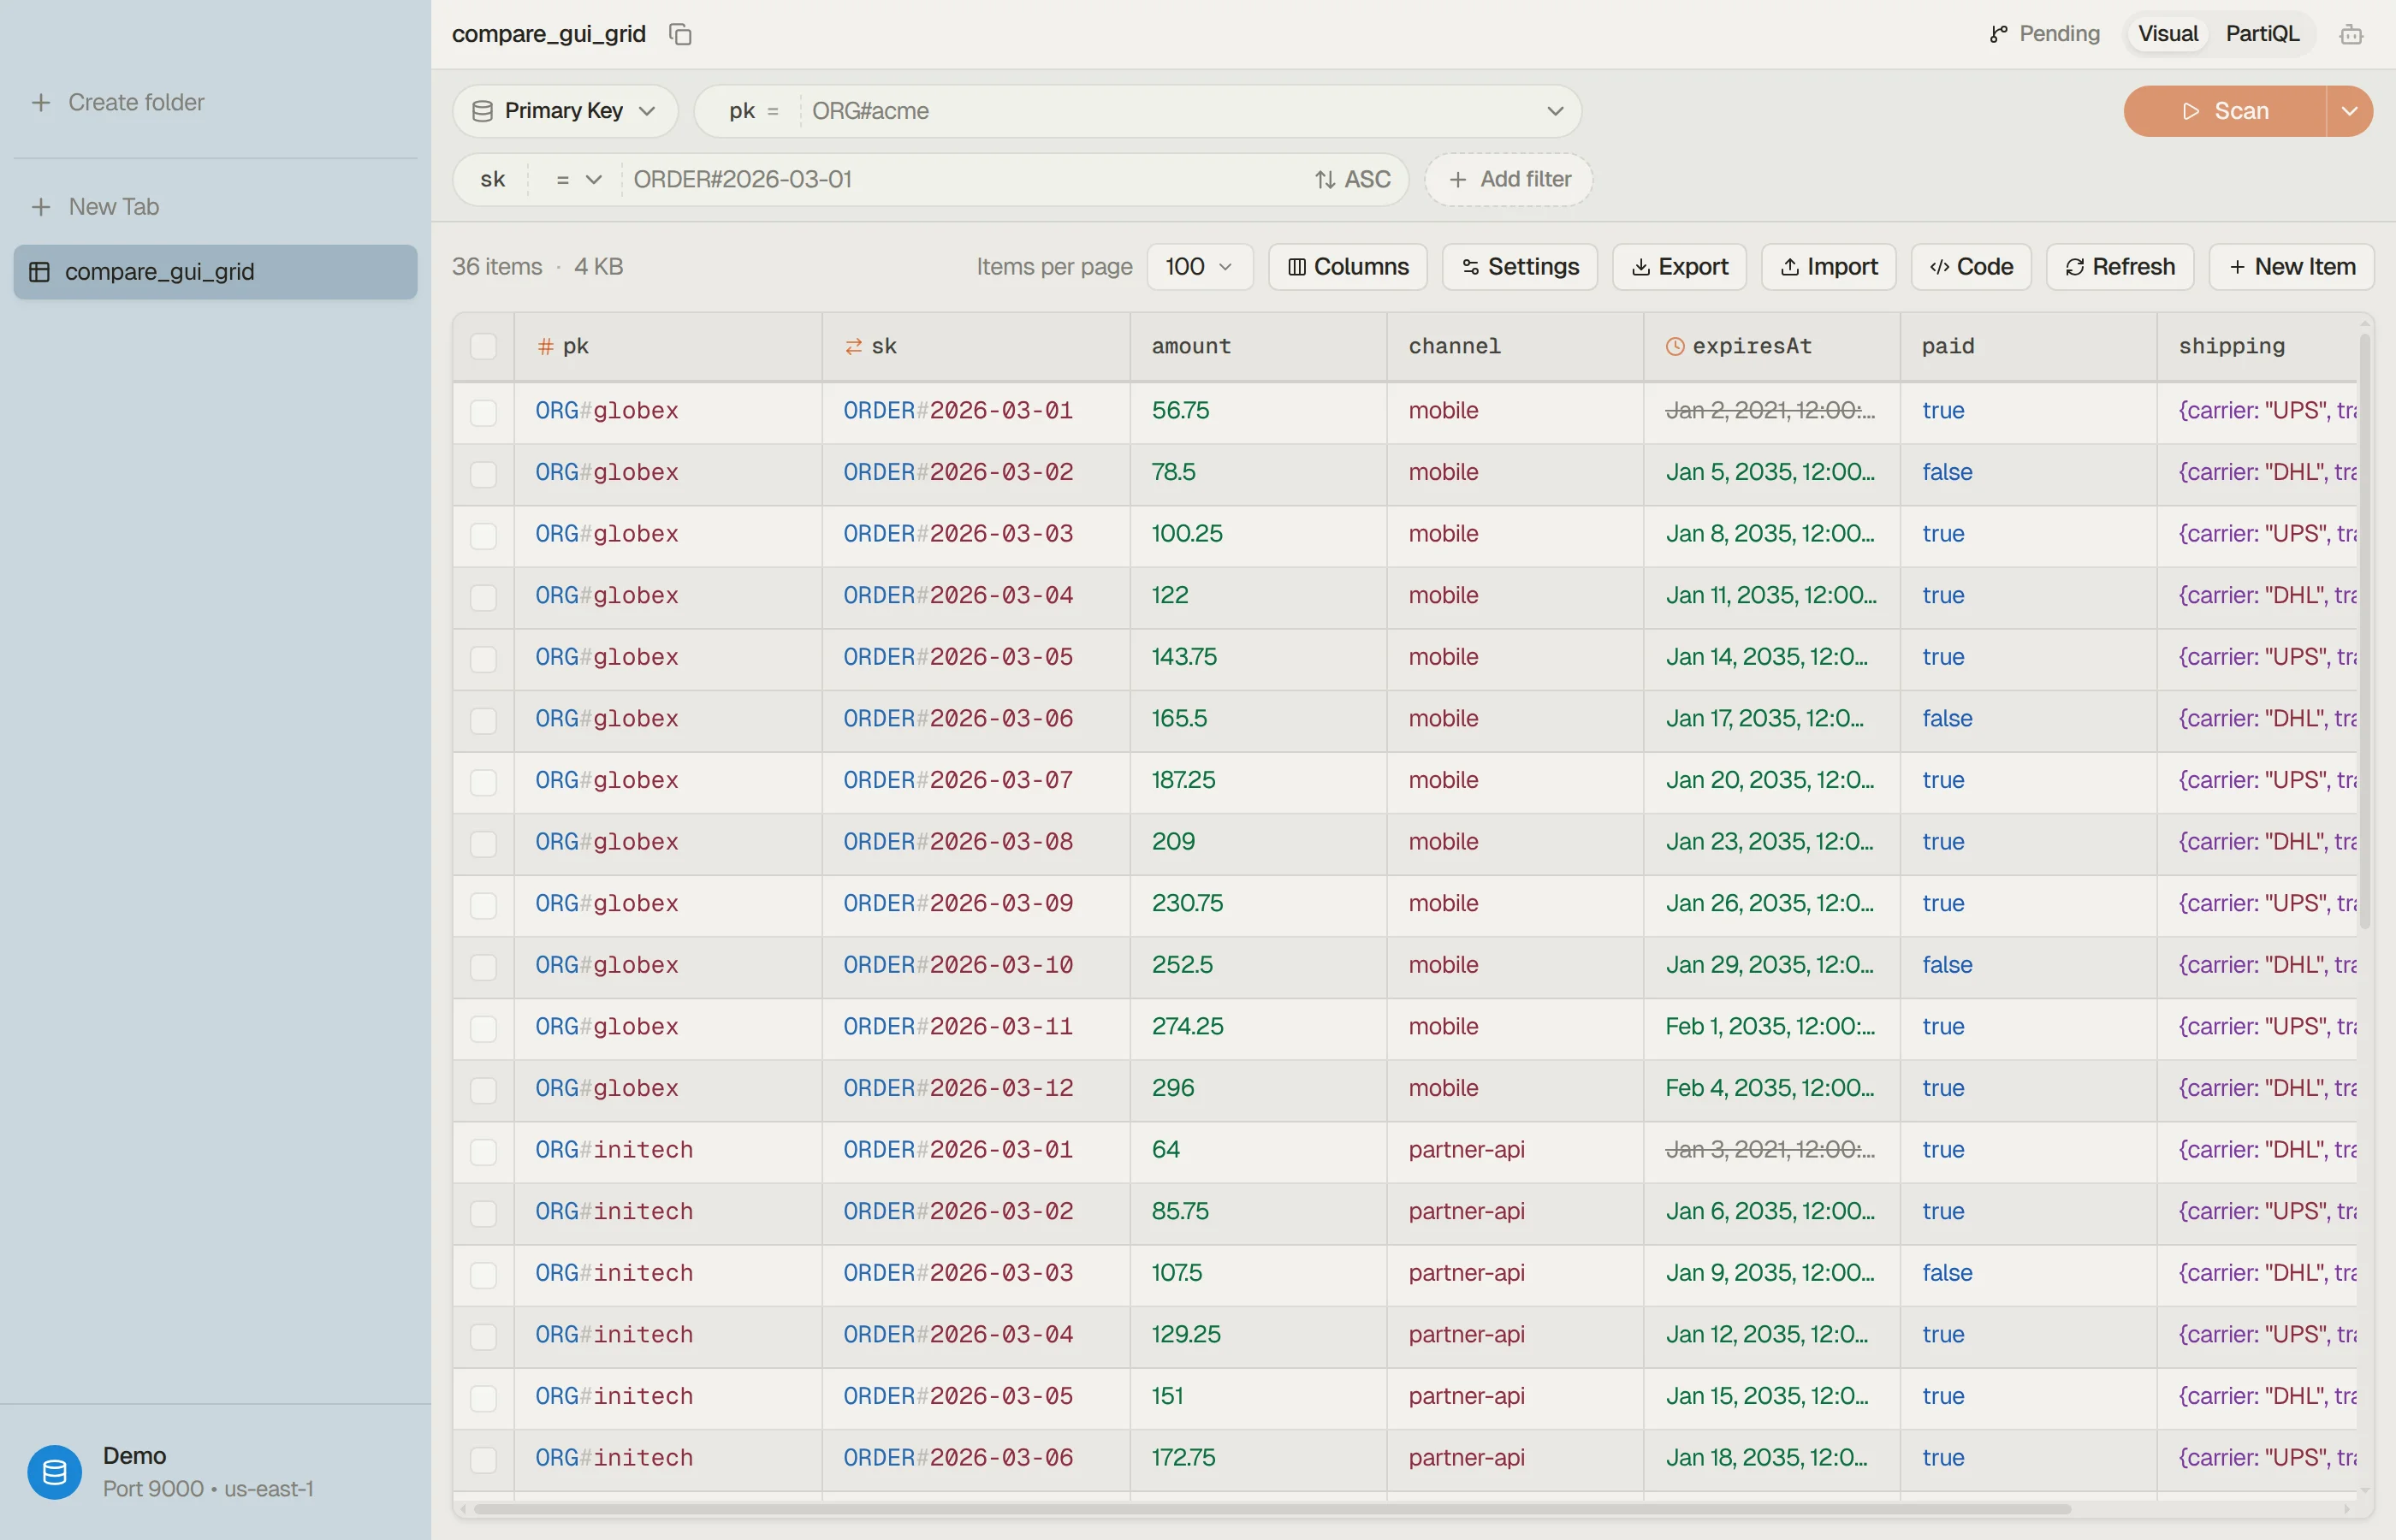Click the New Item button
This screenshot has height=1540, width=2396.
[x=2291, y=267]
